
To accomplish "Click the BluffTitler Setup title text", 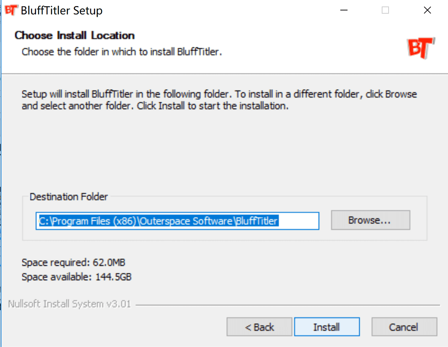I will pyautogui.click(x=62, y=10).
